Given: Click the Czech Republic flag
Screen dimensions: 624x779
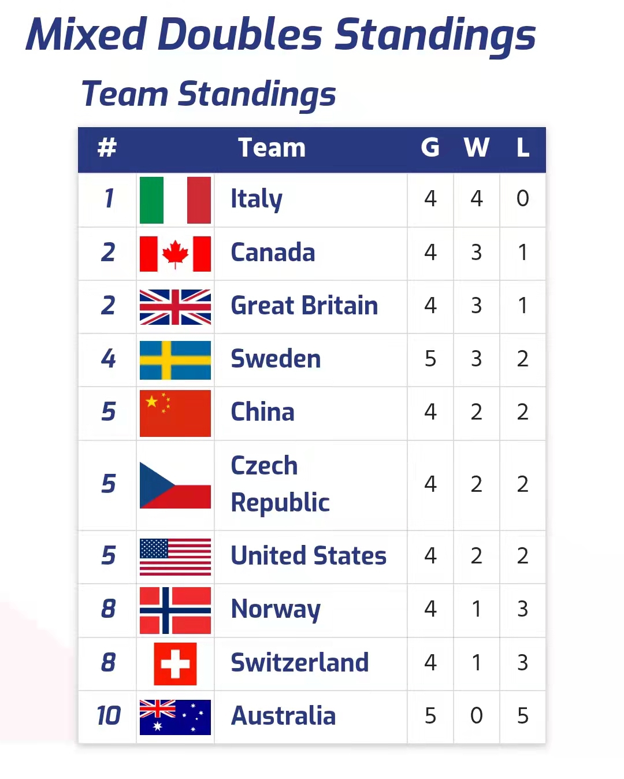Looking at the screenshot, I should (x=175, y=485).
